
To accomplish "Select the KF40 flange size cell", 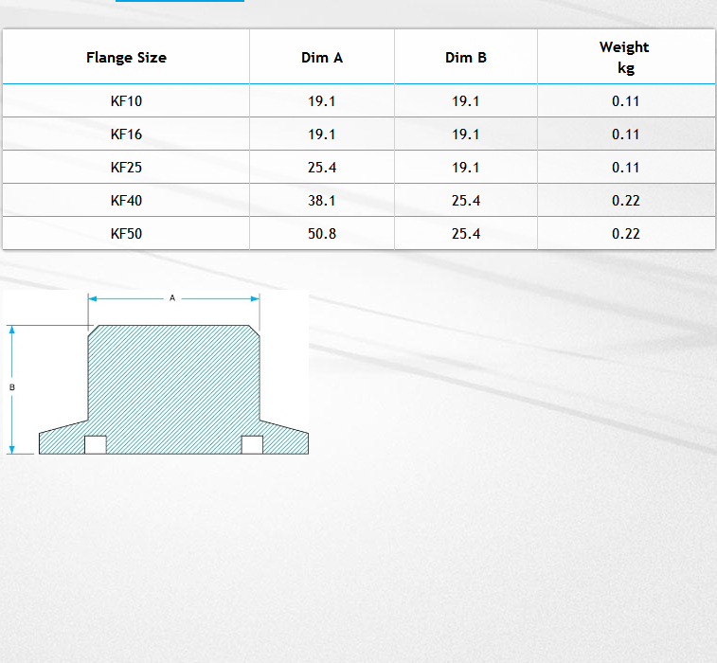I will [x=126, y=200].
